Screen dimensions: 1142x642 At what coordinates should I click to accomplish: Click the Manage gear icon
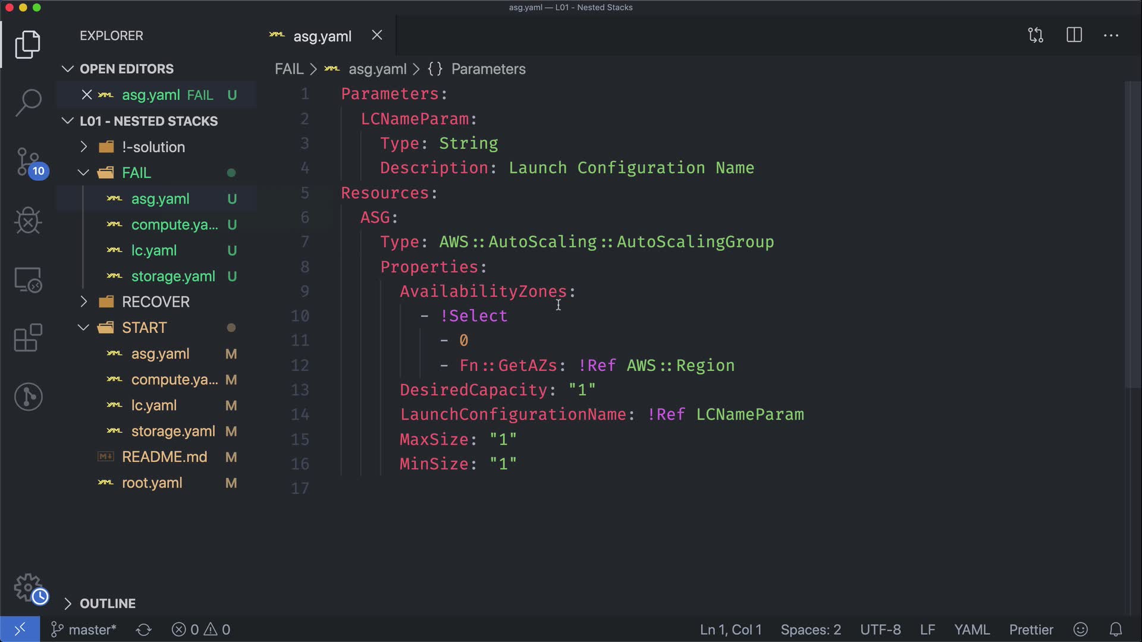28,587
